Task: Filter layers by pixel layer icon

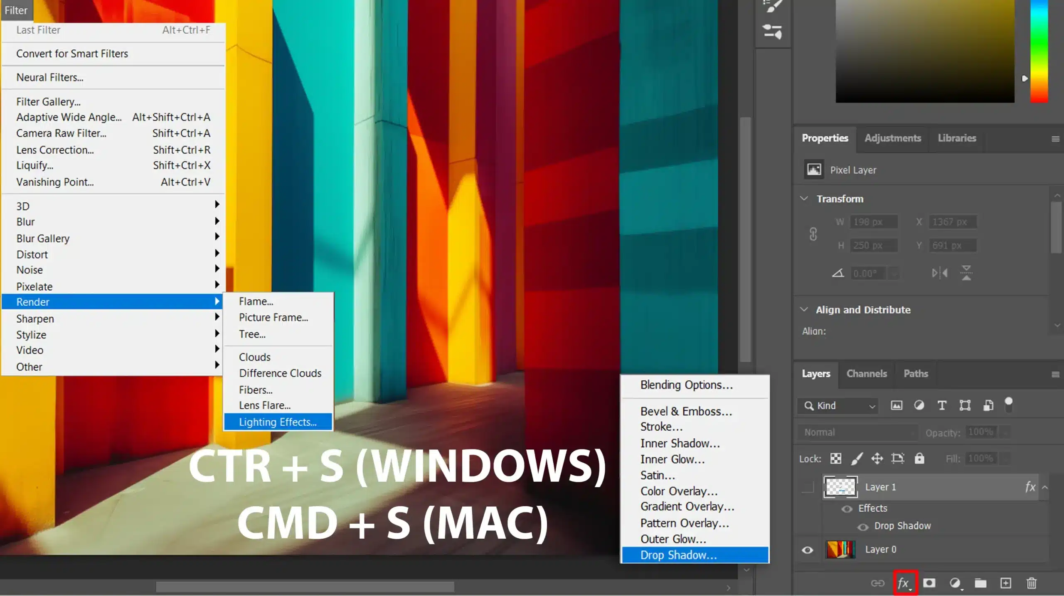Action: tap(897, 405)
